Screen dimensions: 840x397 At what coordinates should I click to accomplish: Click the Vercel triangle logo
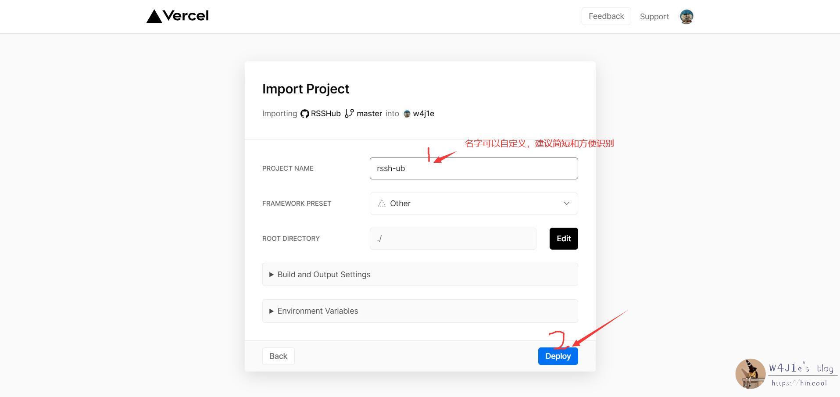(x=154, y=17)
